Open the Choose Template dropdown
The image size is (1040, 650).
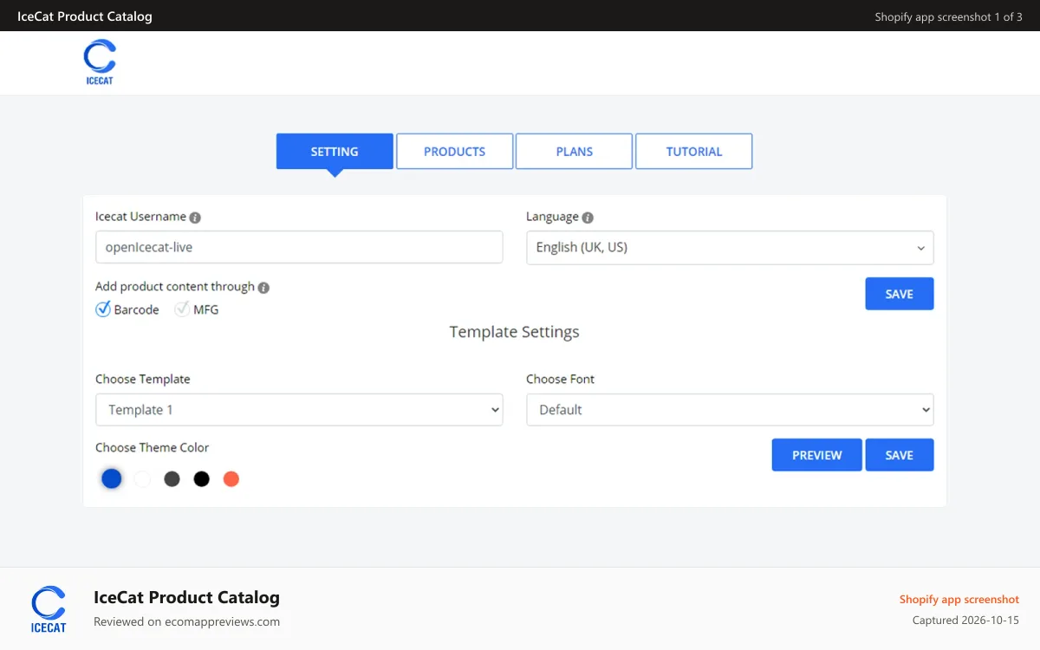pyautogui.click(x=299, y=410)
